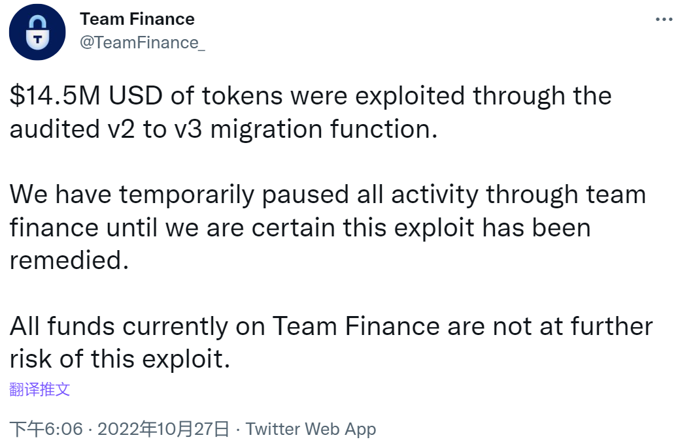Open the 下午6:06 timestamp link
This screenshot has height=446, width=693.
click(x=46, y=429)
